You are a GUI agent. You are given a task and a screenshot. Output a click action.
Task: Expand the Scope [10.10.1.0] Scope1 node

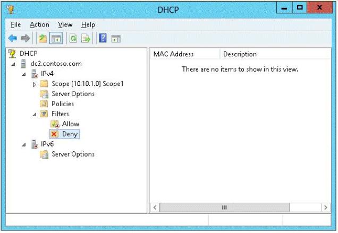click(x=35, y=84)
